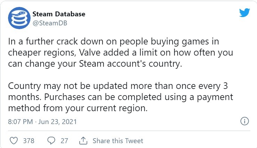Open the Steam Database display name
Viewport: 257px width, 148px height.
[x=58, y=14]
